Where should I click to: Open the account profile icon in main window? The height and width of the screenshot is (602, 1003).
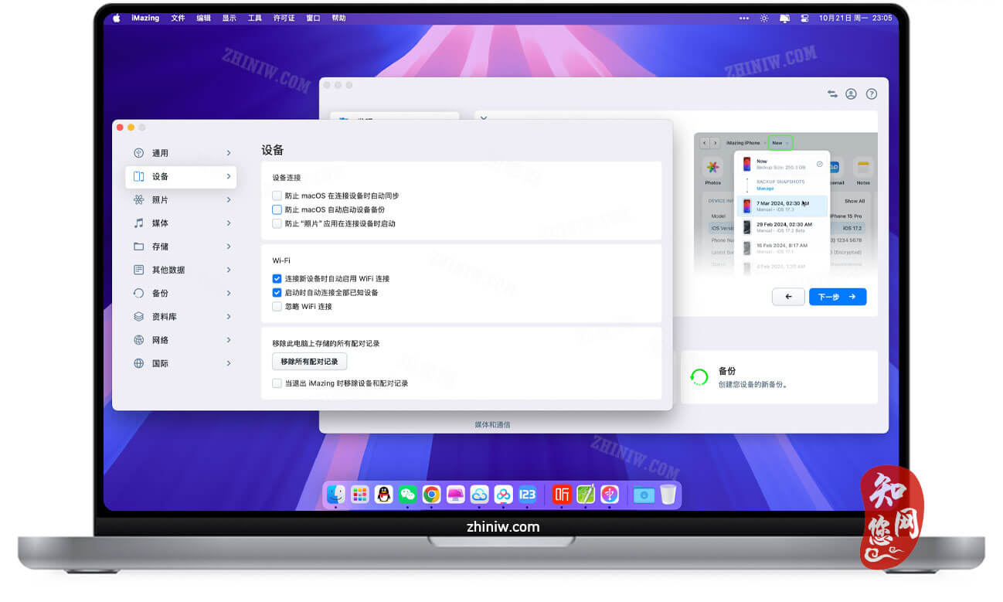point(851,94)
